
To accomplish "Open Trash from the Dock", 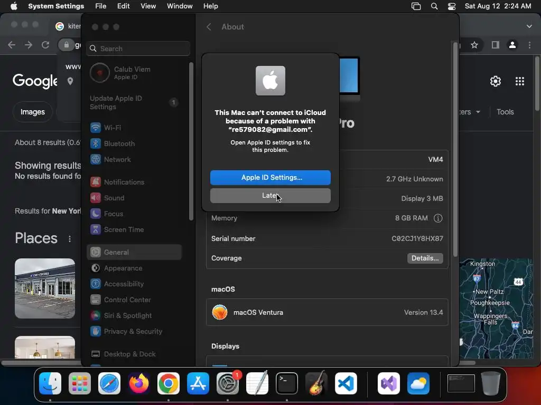I will pyautogui.click(x=491, y=383).
